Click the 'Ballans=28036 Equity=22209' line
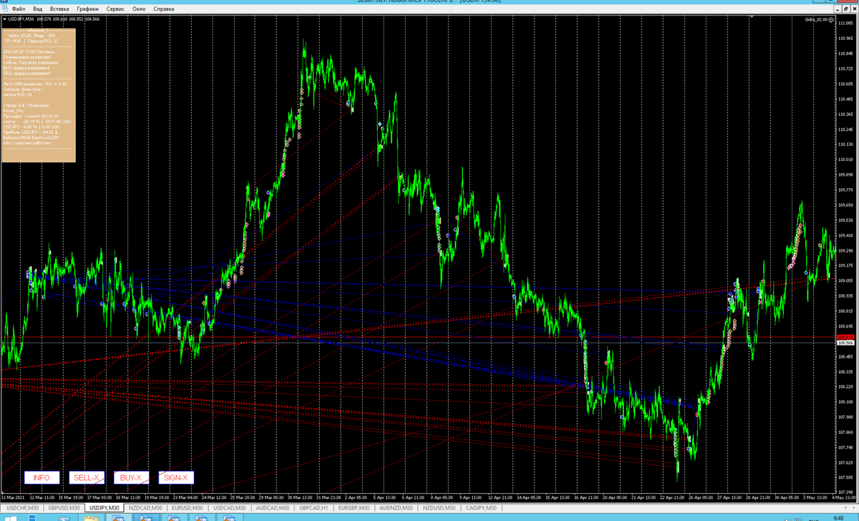859x521 pixels. click(31, 137)
